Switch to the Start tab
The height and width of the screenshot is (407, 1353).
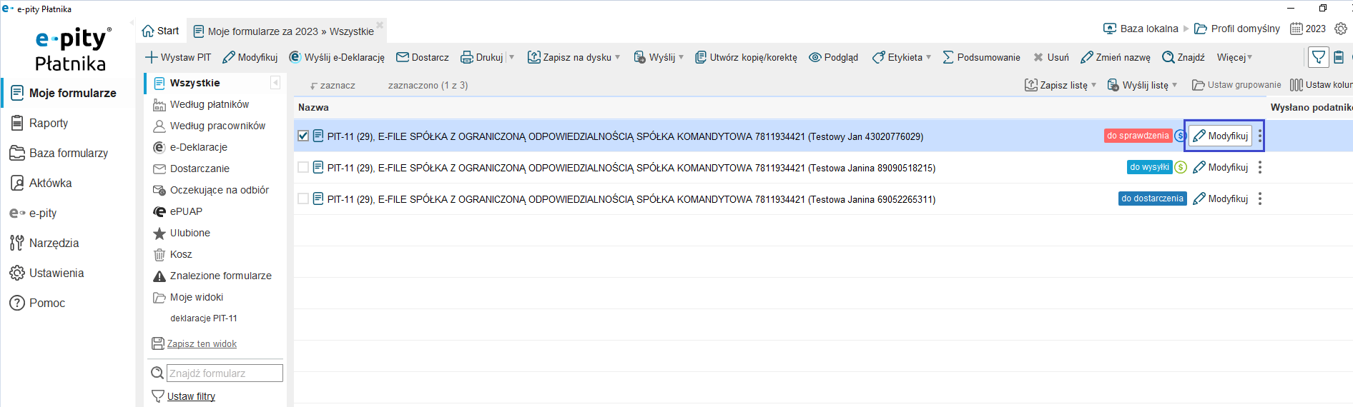tap(161, 31)
